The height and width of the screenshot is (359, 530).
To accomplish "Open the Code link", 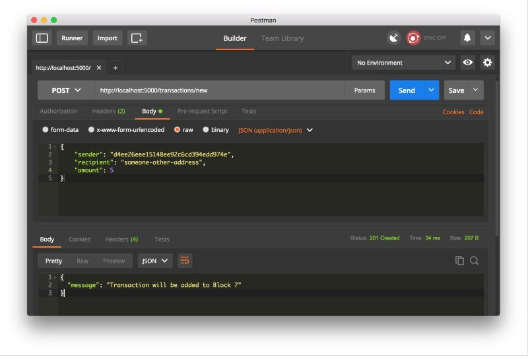I will [x=477, y=112].
